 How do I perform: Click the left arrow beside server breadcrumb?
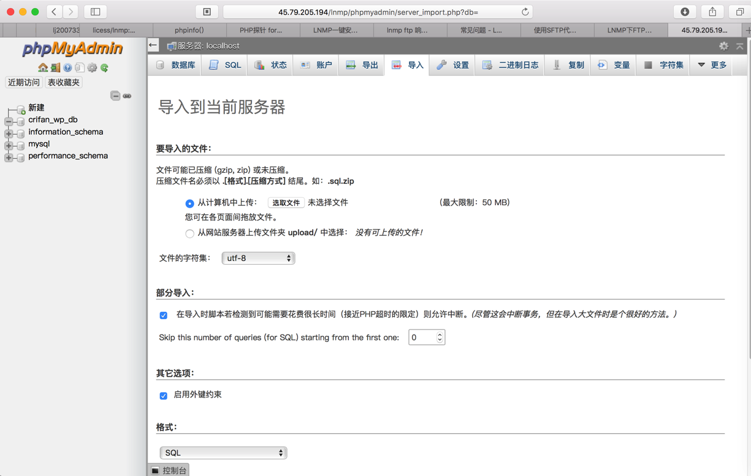(153, 45)
